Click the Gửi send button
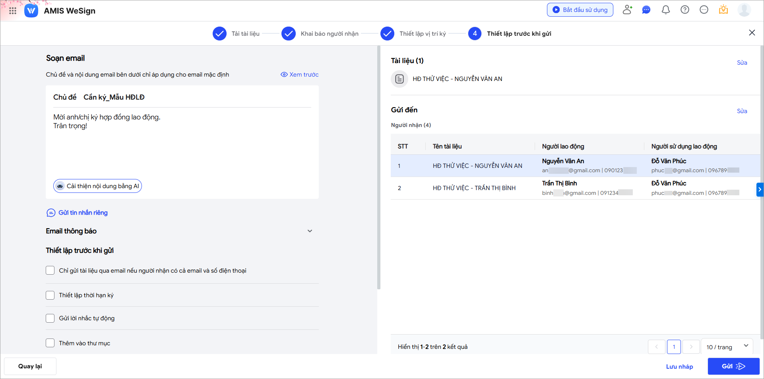This screenshot has width=764, height=379. (733, 366)
